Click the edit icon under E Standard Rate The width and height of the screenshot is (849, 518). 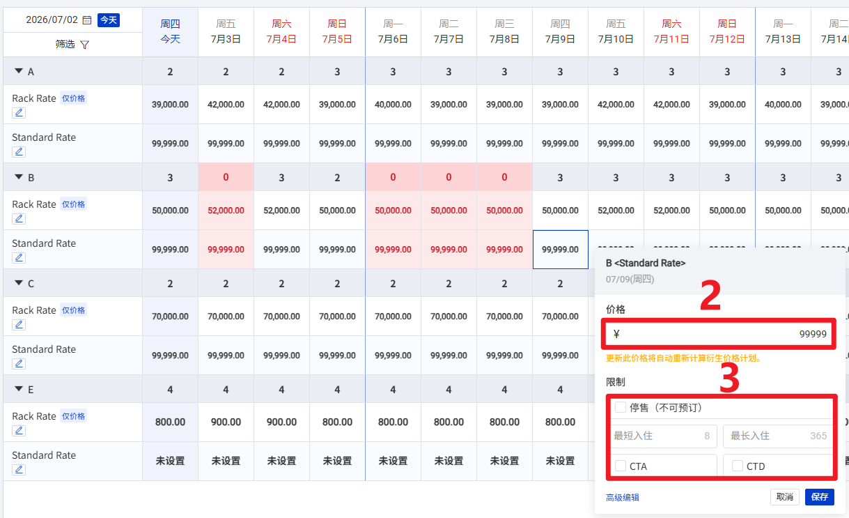pos(20,470)
